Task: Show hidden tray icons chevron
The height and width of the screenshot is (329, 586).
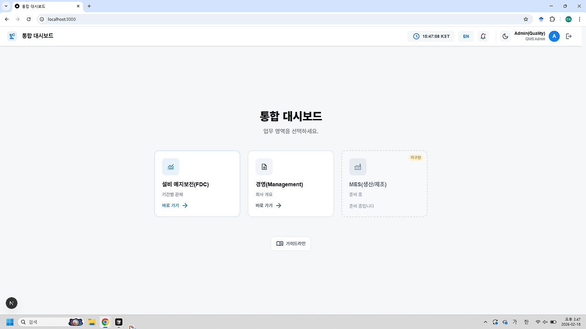Action: 485,322
